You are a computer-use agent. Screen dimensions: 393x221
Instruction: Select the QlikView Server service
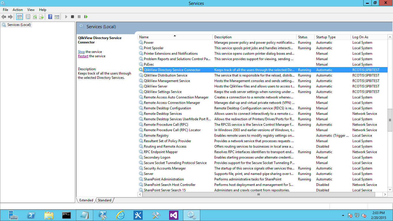coord(263,86)
